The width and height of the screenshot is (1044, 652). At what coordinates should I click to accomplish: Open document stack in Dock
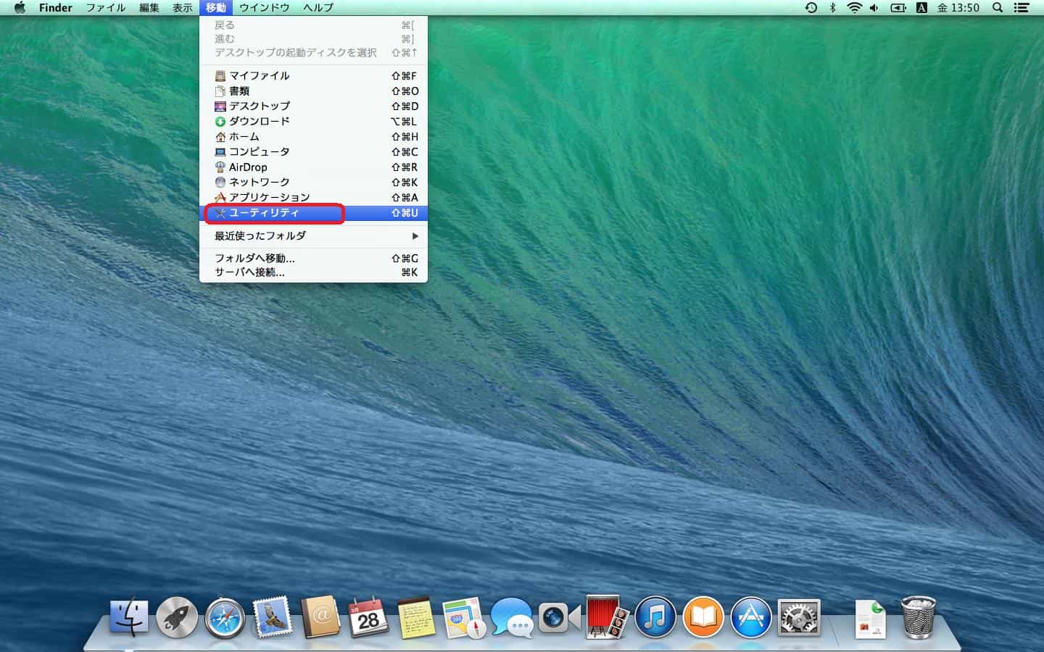pos(870,619)
